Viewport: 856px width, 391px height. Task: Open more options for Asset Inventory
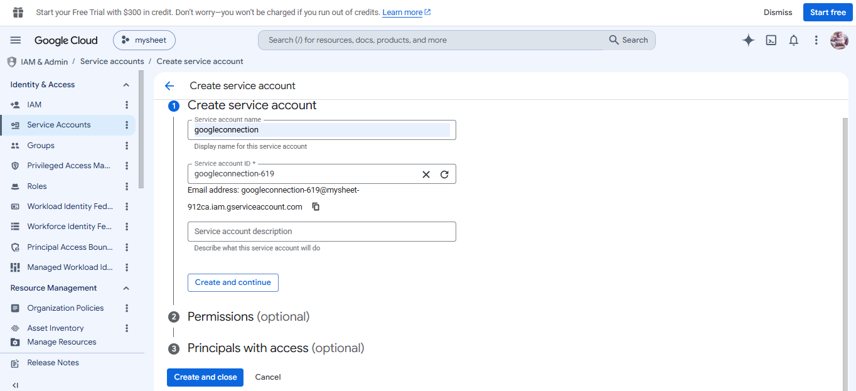click(x=127, y=328)
